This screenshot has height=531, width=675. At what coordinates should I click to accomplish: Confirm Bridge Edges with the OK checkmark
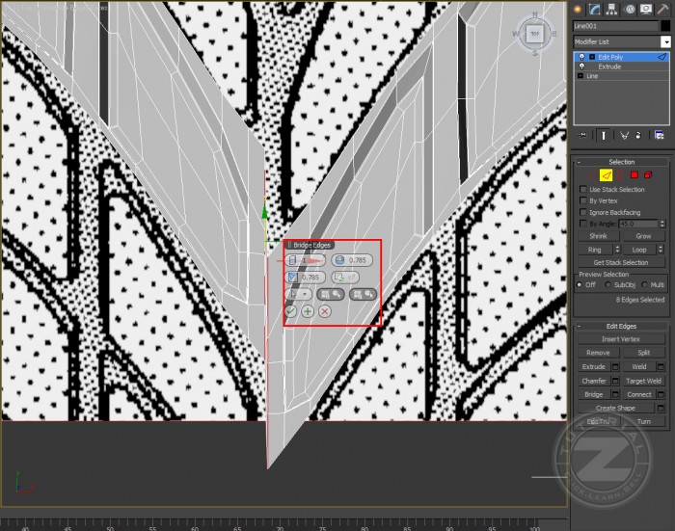click(x=291, y=311)
